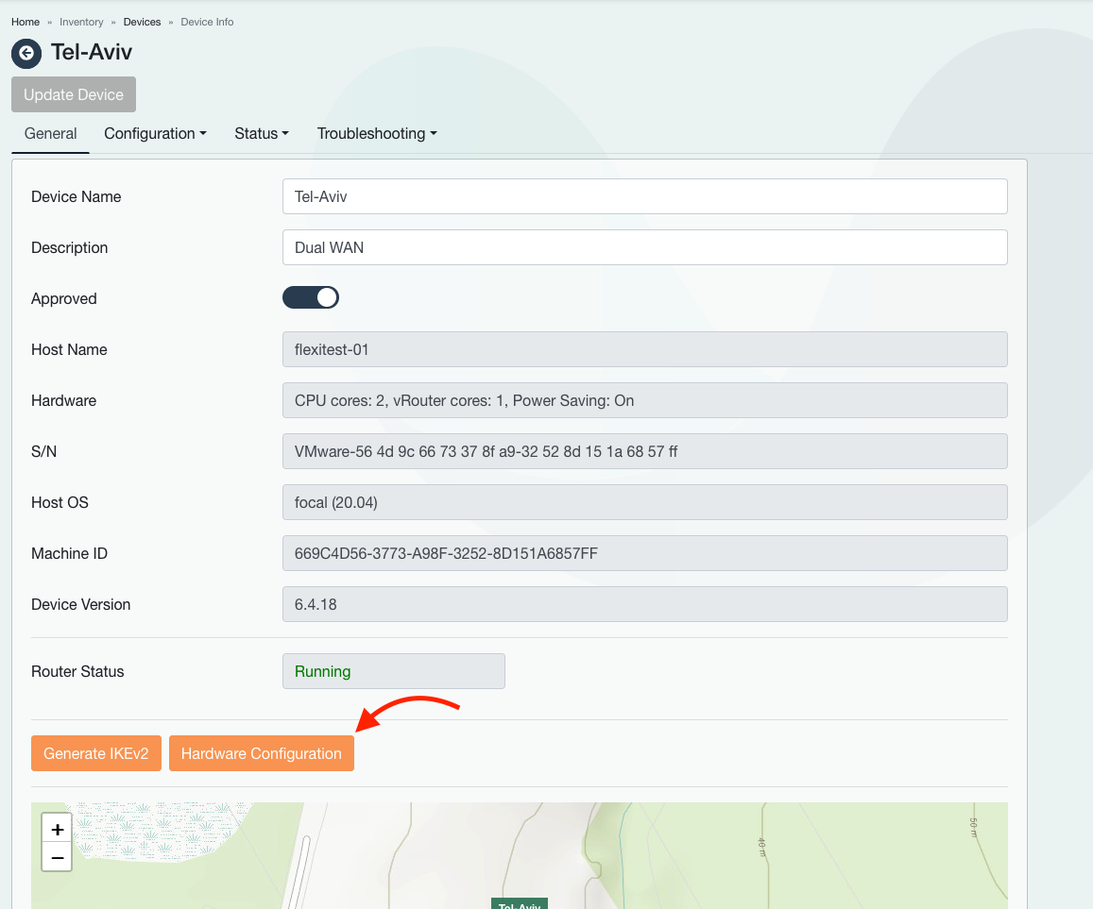The image size is (1093, 909).
Task: Zoom out on the map
Action: (58, 857)
